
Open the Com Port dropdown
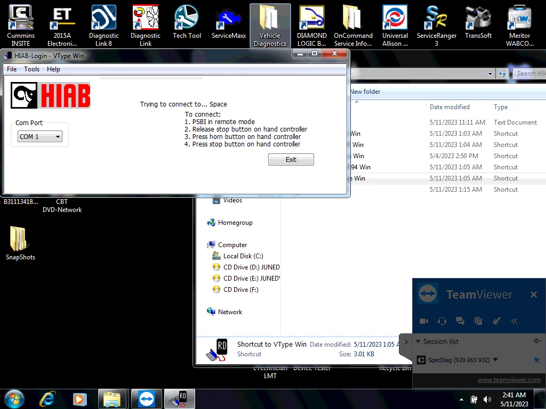click(x=41, y=137)
